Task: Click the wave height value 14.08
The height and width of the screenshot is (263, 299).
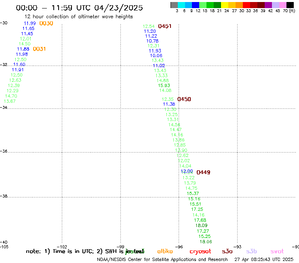Action: tap(165, 90)
